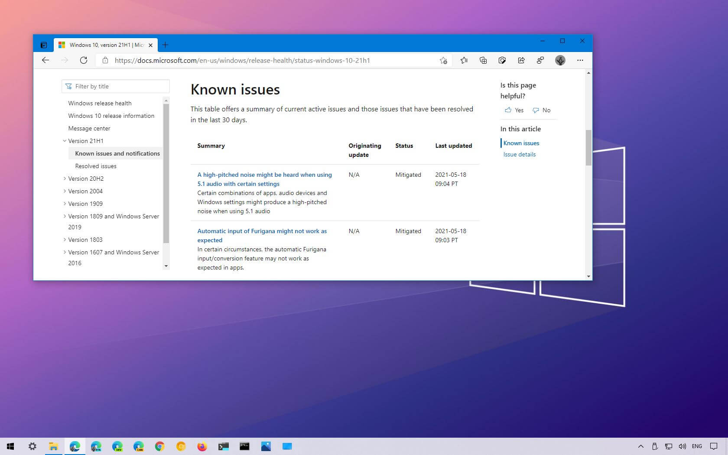Expand the Version 20H2 tree node
728x455 pixels.
coord(65,179)
